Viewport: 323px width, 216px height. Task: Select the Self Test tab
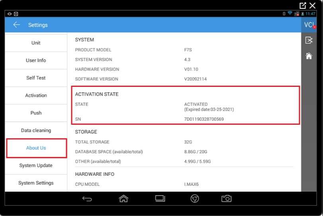(36, 78)
